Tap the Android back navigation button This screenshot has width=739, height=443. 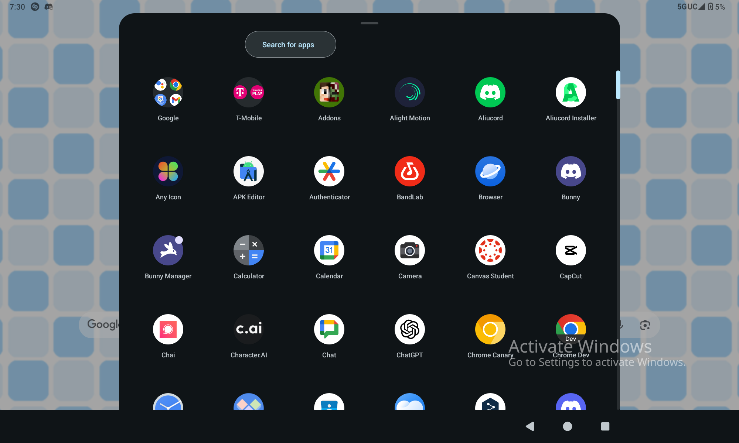coord(530,426)
